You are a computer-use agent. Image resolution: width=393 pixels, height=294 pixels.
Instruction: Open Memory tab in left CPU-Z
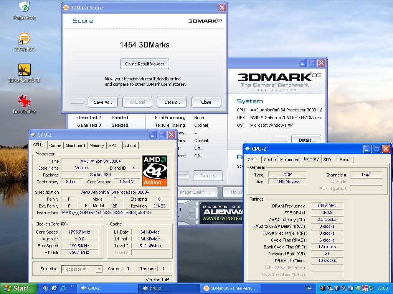pos(97,145)
